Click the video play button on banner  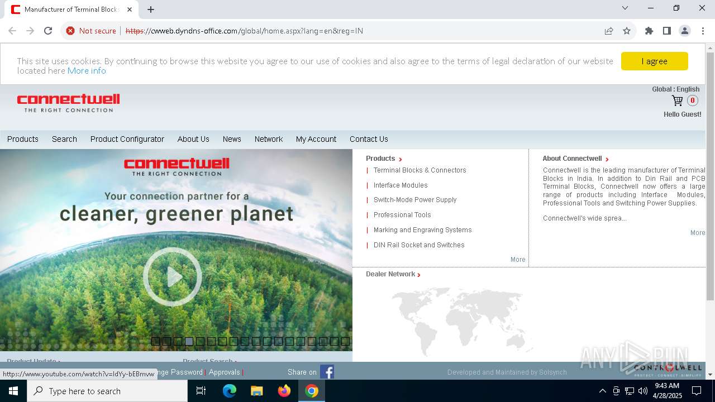(x=173, y=277)
